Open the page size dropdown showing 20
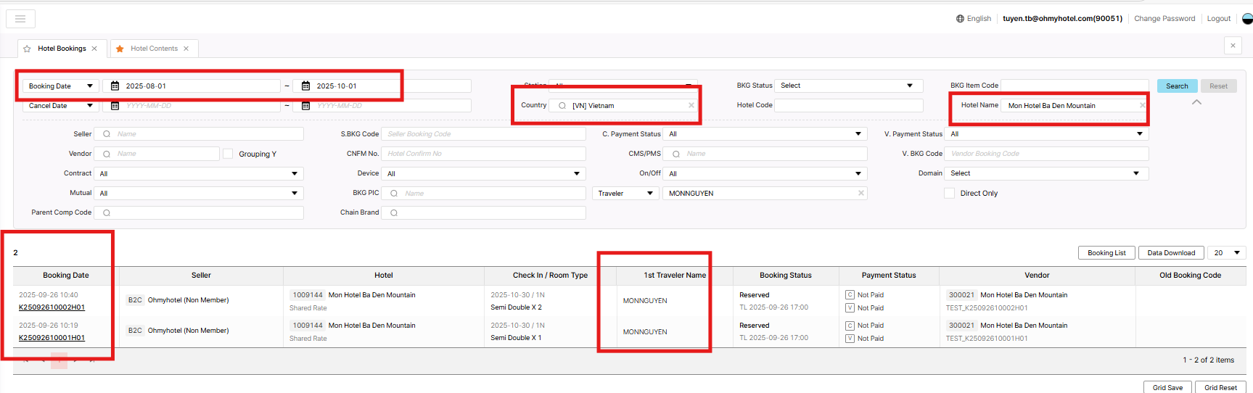Viewport: 1253px width, 393px height. (1227, 253)
